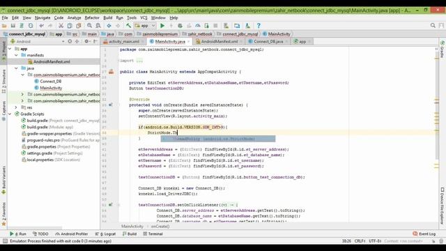Screen dimensions: 446x251
Task: Collapse the java folder node
Action: click(17, 68)
